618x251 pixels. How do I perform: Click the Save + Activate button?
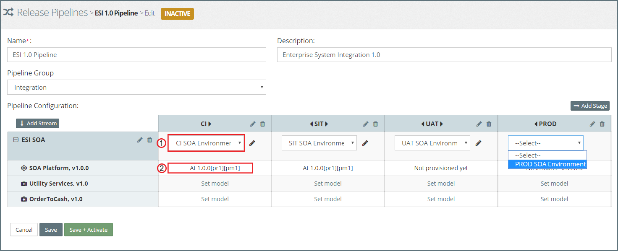coord(88,230)
